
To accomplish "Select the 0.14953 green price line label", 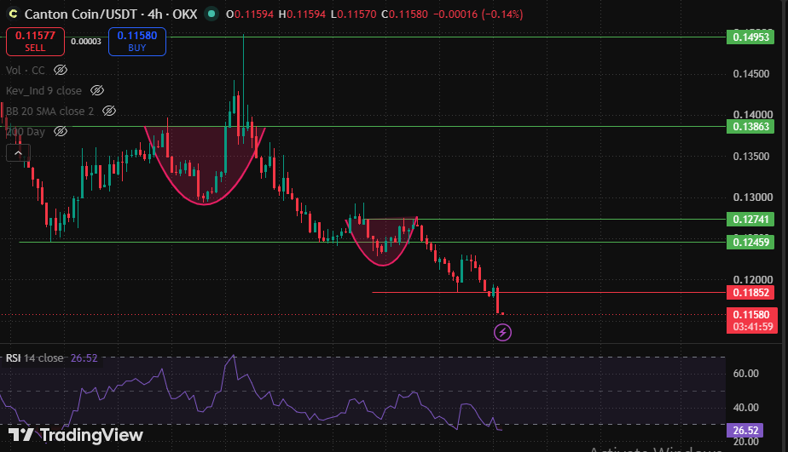I will (750, 37).
